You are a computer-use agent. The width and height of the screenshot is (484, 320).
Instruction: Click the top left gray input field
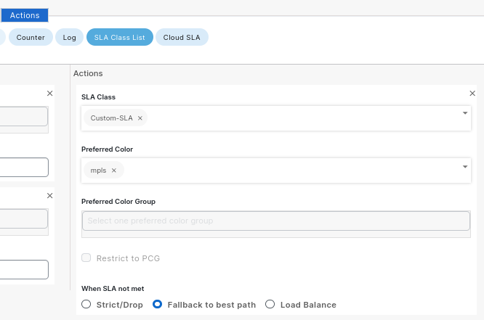click(x=24, y=117)
